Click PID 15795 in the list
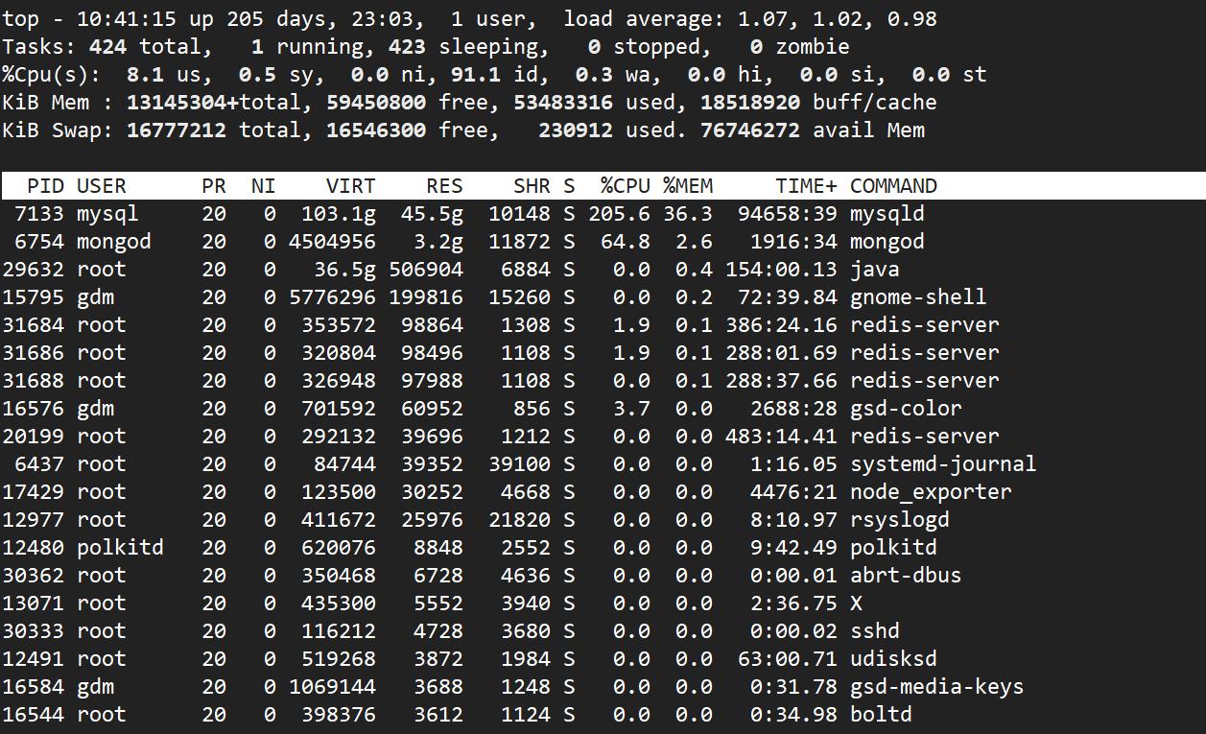 (33, 297)
